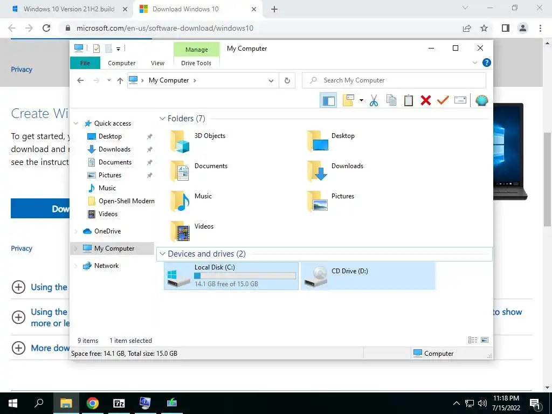Open recent locations dropdown in Explorer

(109, 80)
